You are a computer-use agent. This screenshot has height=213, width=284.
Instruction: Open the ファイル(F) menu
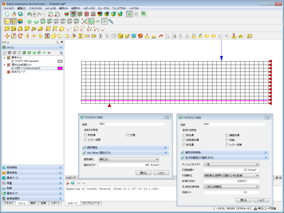click(x=9, y=8)
